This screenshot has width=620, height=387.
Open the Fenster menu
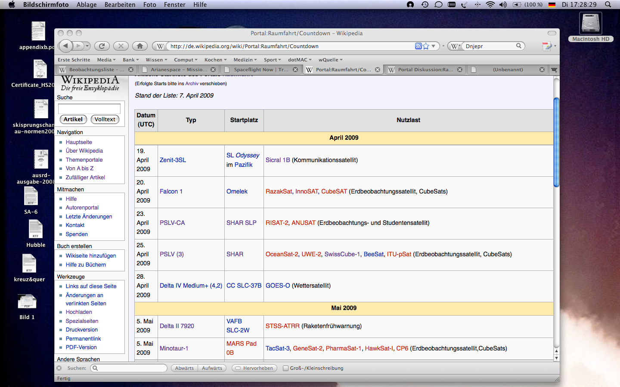pos(174,5)
